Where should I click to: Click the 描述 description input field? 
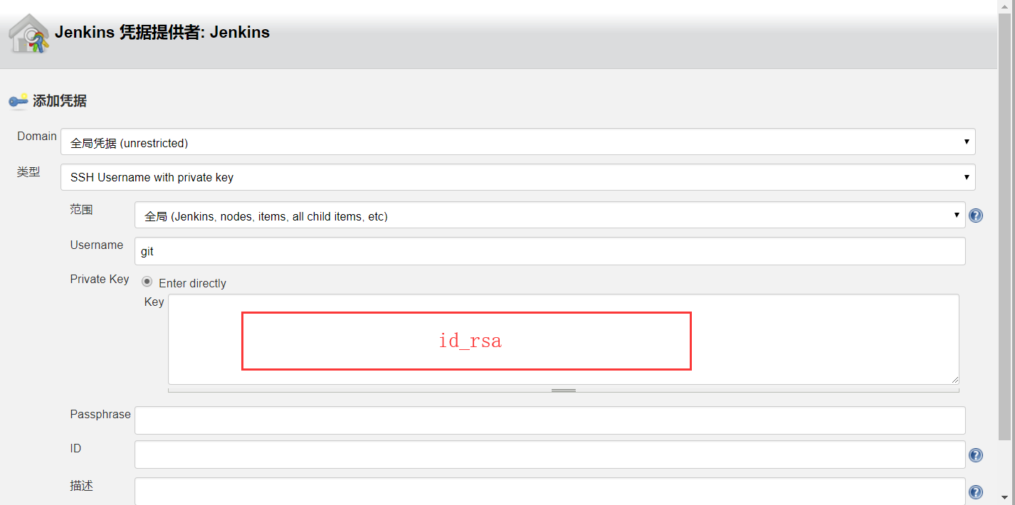click(x=550, y=491)
